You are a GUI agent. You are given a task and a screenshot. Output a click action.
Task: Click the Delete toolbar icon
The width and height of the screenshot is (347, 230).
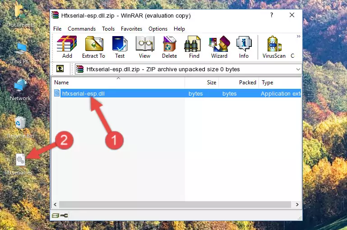tap(170, 47)
